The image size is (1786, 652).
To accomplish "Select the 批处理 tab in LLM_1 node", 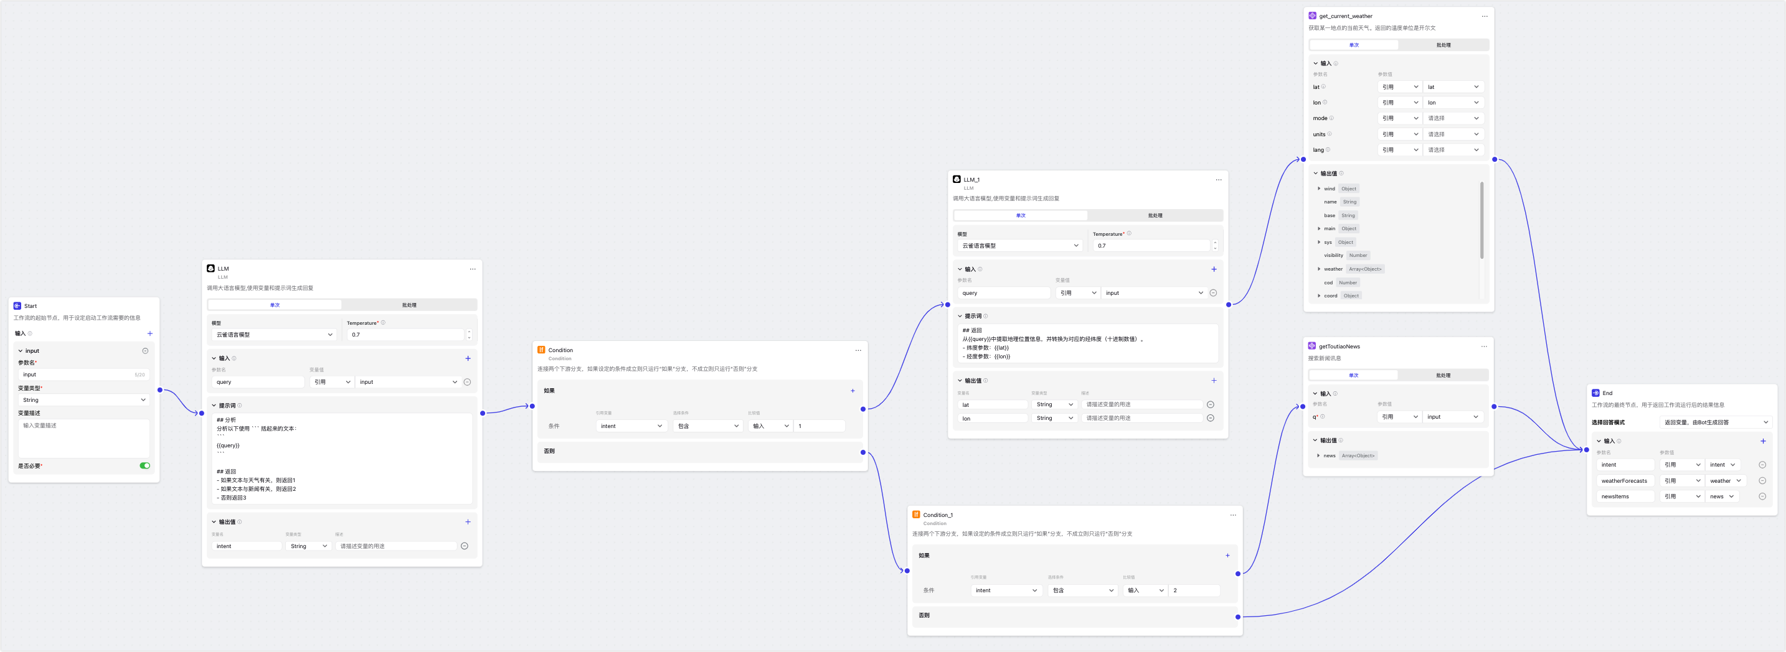I will [1155, 215].
